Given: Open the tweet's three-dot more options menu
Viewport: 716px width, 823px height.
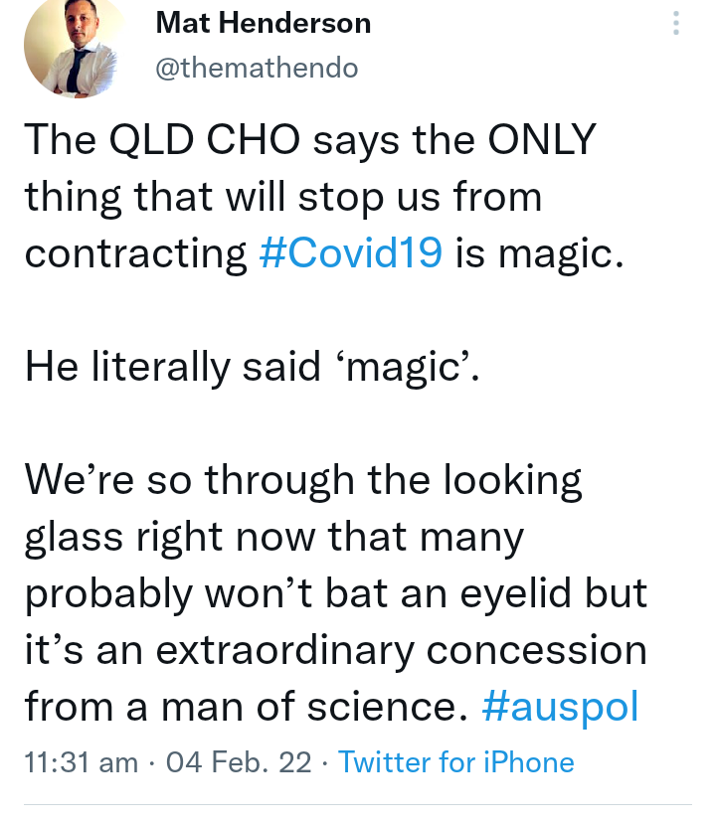Looking at the screenshot, I should click(x=676, y=24).
